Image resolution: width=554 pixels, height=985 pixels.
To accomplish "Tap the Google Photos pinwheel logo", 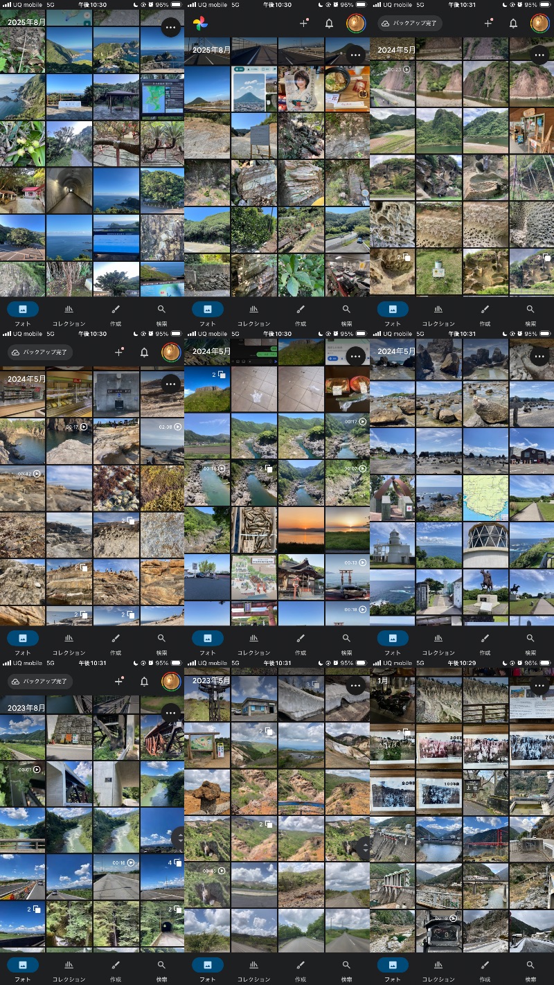I will pyautogui.click(x=200, y=24).
